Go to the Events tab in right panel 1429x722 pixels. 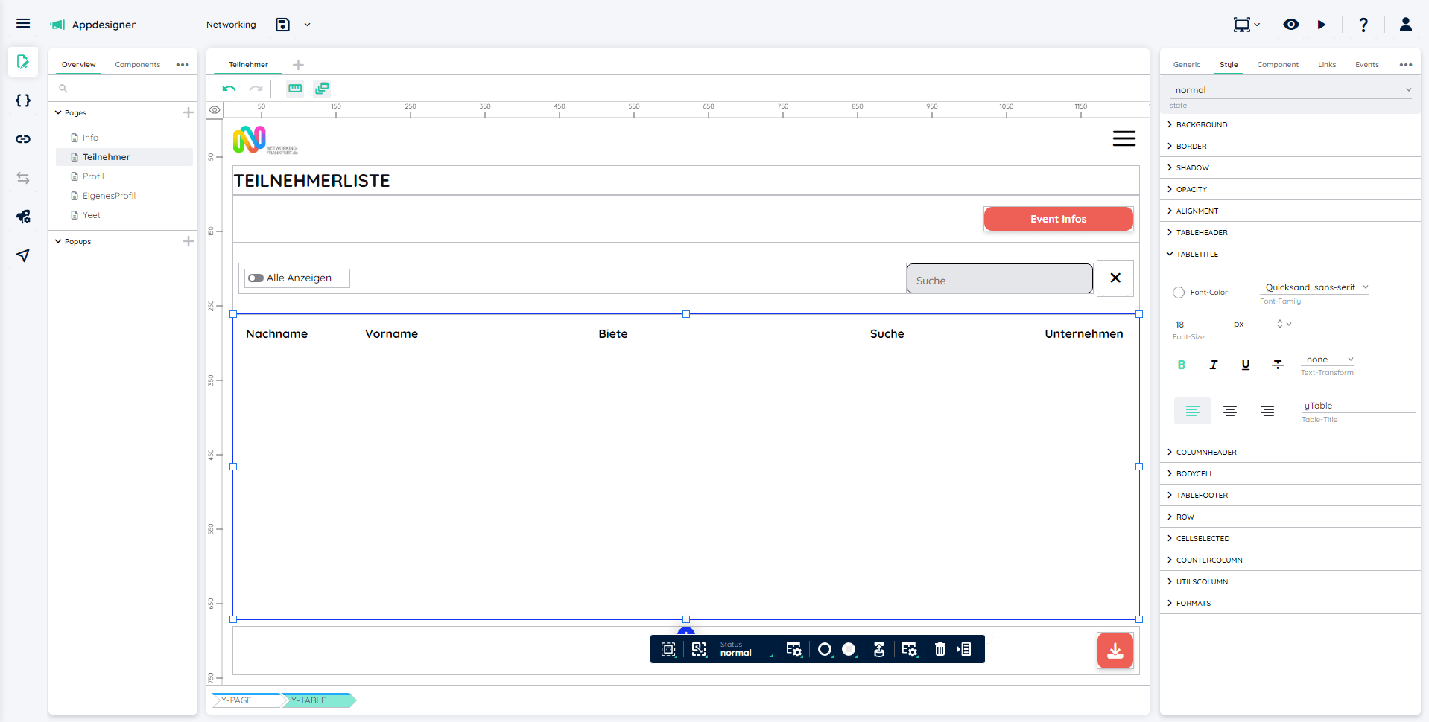(1366, 65)
